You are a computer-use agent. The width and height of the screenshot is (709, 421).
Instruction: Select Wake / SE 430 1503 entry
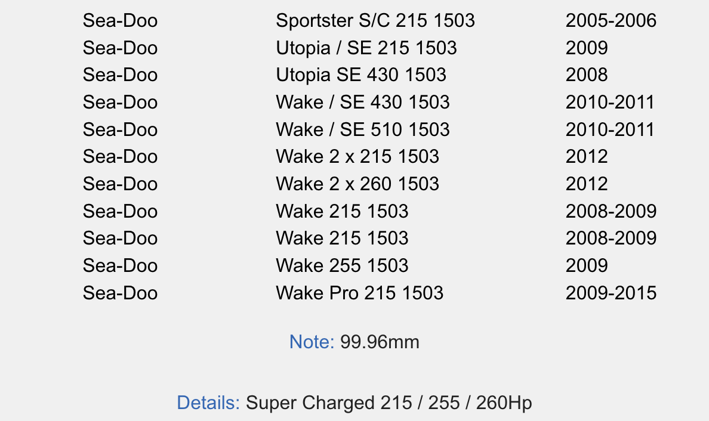[x=363, y=103]
